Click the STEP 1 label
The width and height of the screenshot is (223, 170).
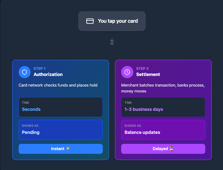tap(40, 68)
